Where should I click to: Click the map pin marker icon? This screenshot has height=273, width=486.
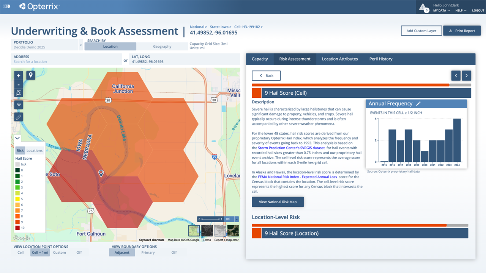[x=30, y=75]
